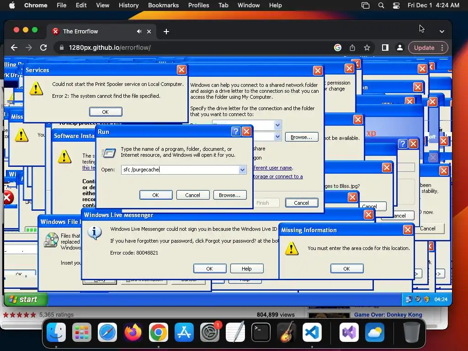Screen dimensions: 468x351
Task: Open the Edit menu
Action: tap(81, 5)
